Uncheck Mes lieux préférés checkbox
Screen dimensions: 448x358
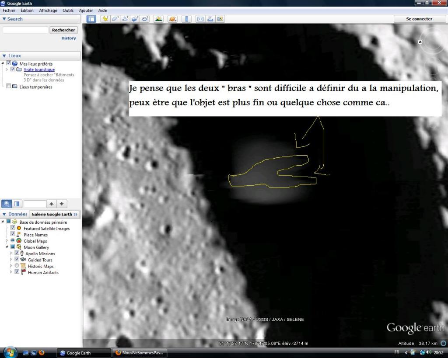point(9,63)
